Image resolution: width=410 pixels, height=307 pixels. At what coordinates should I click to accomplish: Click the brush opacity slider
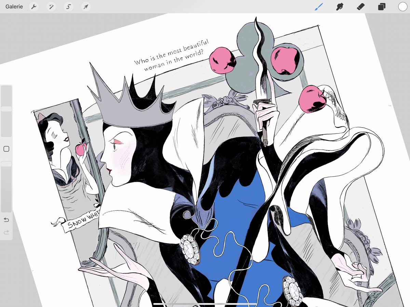tap(6, 187)
